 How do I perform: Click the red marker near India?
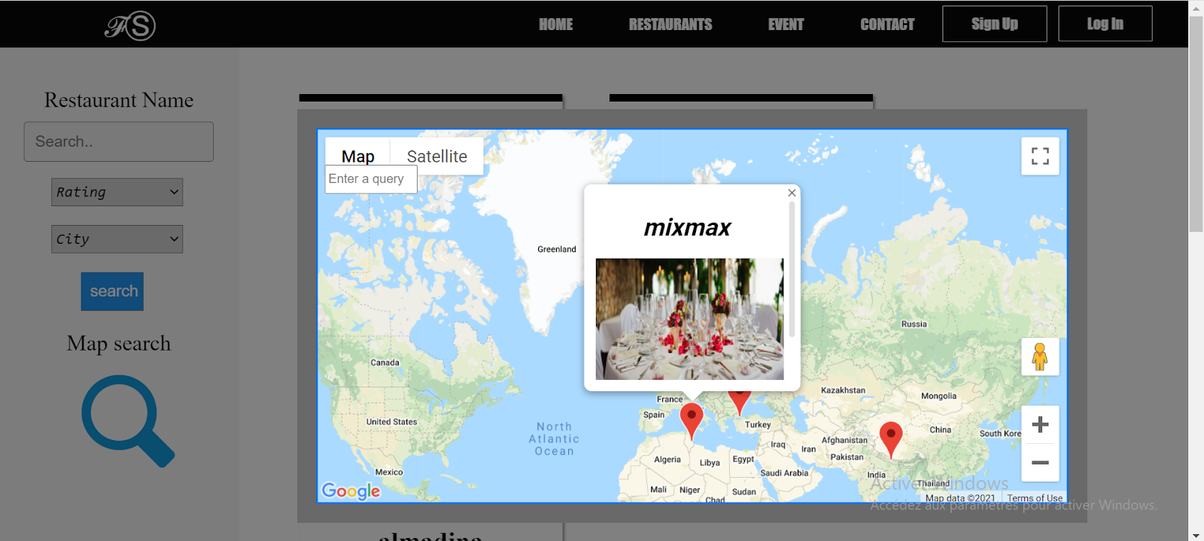pos(891,439)
